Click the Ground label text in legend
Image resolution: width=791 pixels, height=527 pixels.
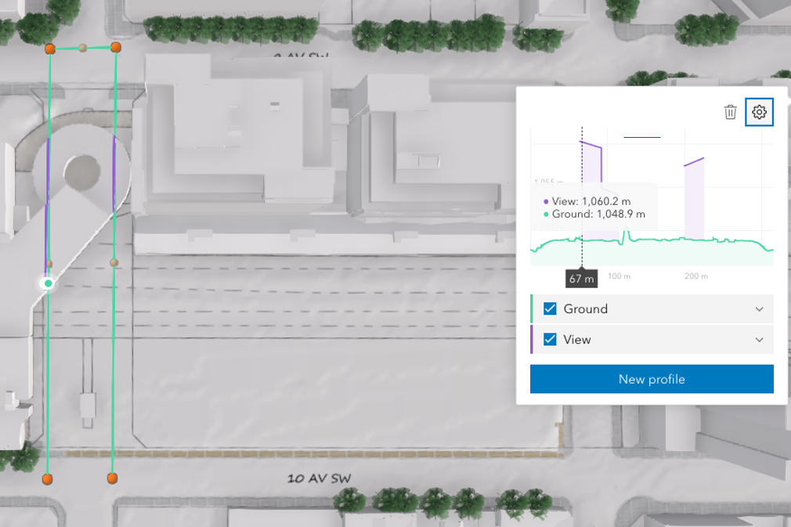coord(585,309)
